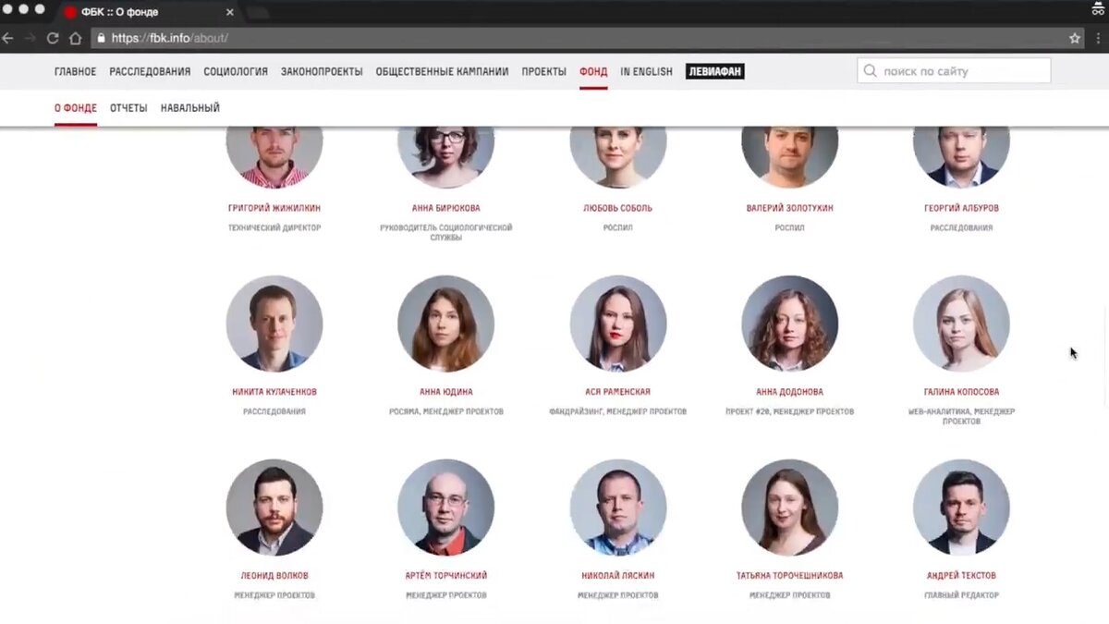Image resolution: width=1109 pixels, height=624 pixels.
Task: Open the Chrome three-dot menu
Action: tap(1098, 38)
